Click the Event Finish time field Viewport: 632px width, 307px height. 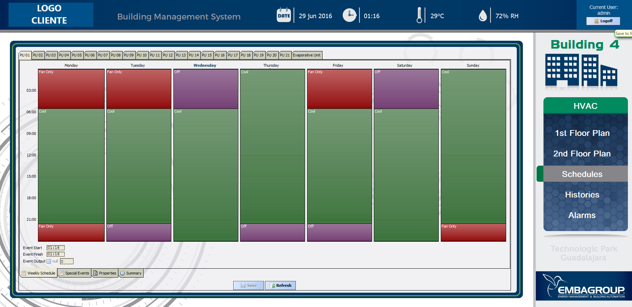(x=56, y=254)
